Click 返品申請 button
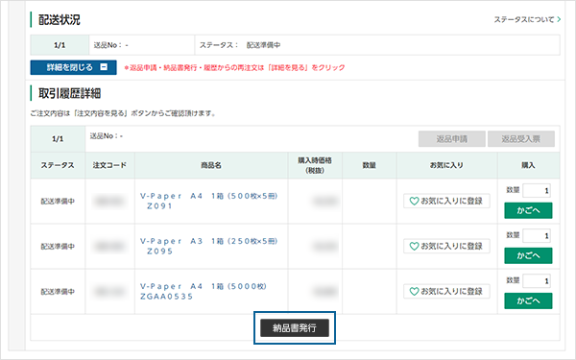This screenshot has width=576, height=360. [452, 139]
